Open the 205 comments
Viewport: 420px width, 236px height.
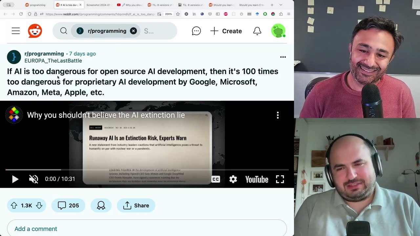click(x=68, y=206)
